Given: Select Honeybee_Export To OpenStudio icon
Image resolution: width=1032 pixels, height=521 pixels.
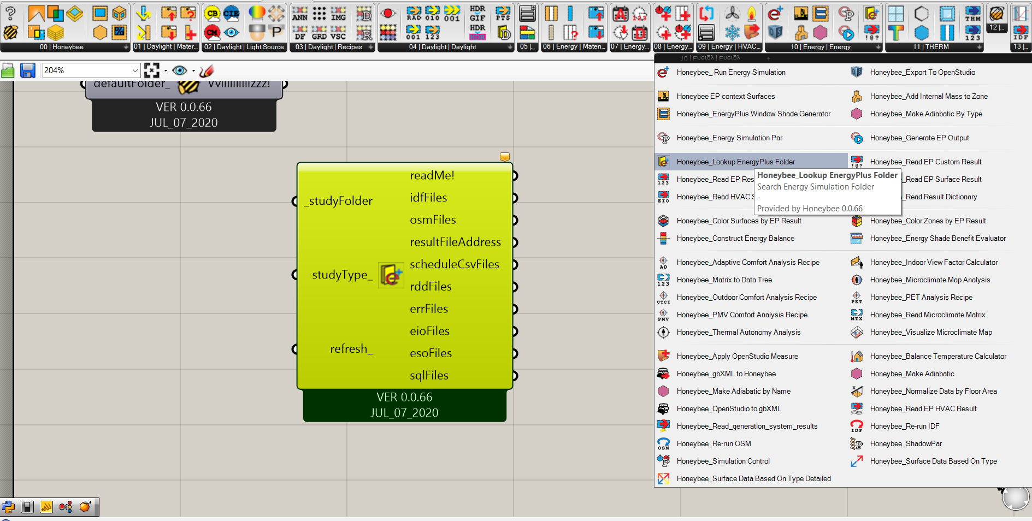Looking at the screenshot, I should (857, 72).
